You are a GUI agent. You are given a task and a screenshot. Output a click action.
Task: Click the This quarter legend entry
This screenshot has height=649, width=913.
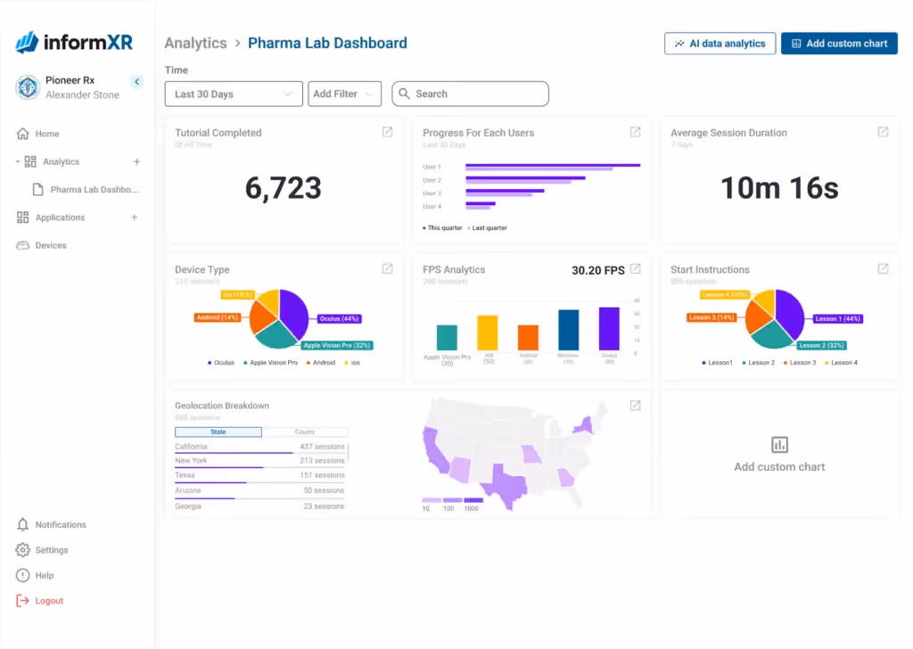point(442,228)
